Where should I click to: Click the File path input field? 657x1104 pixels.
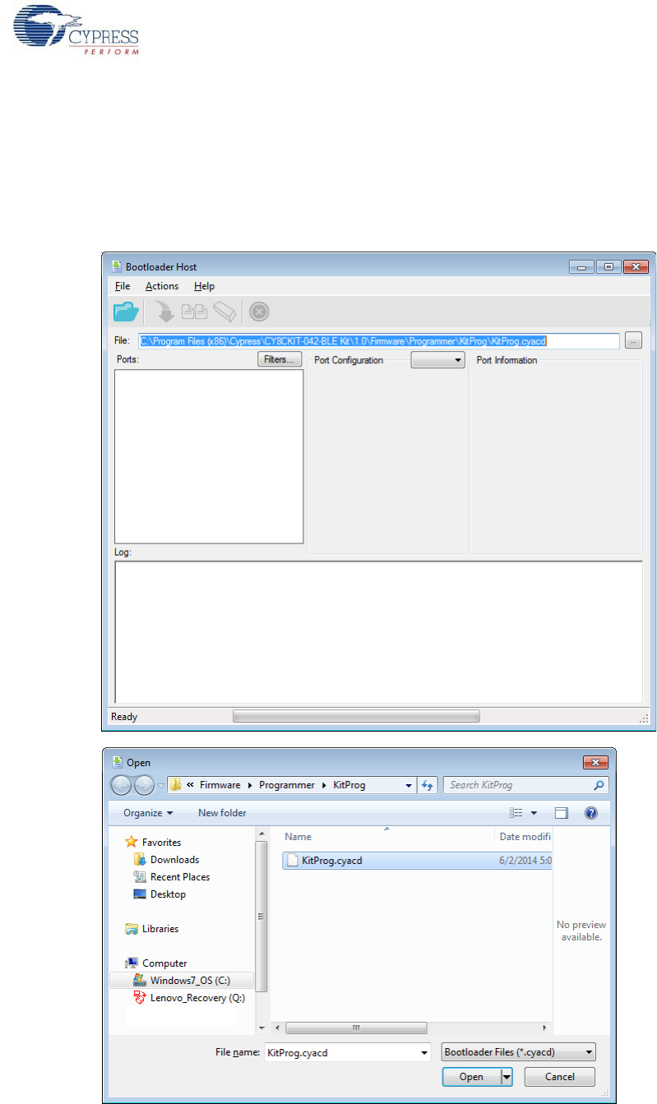[378, 340]
